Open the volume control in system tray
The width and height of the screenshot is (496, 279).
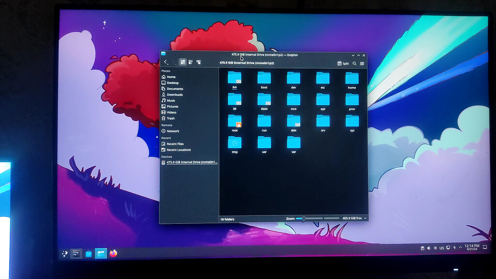429,247
